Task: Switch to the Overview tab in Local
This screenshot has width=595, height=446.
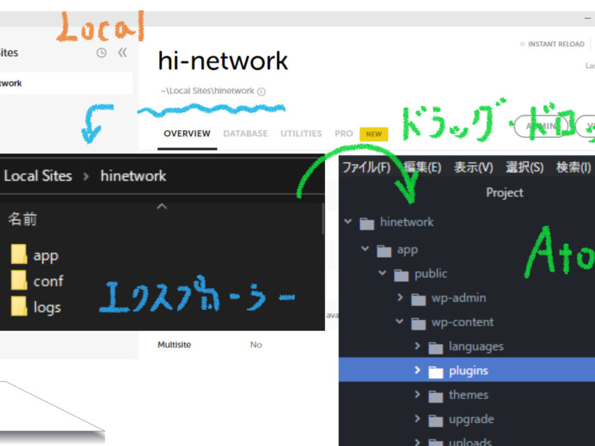Action: tap(187, 134)
